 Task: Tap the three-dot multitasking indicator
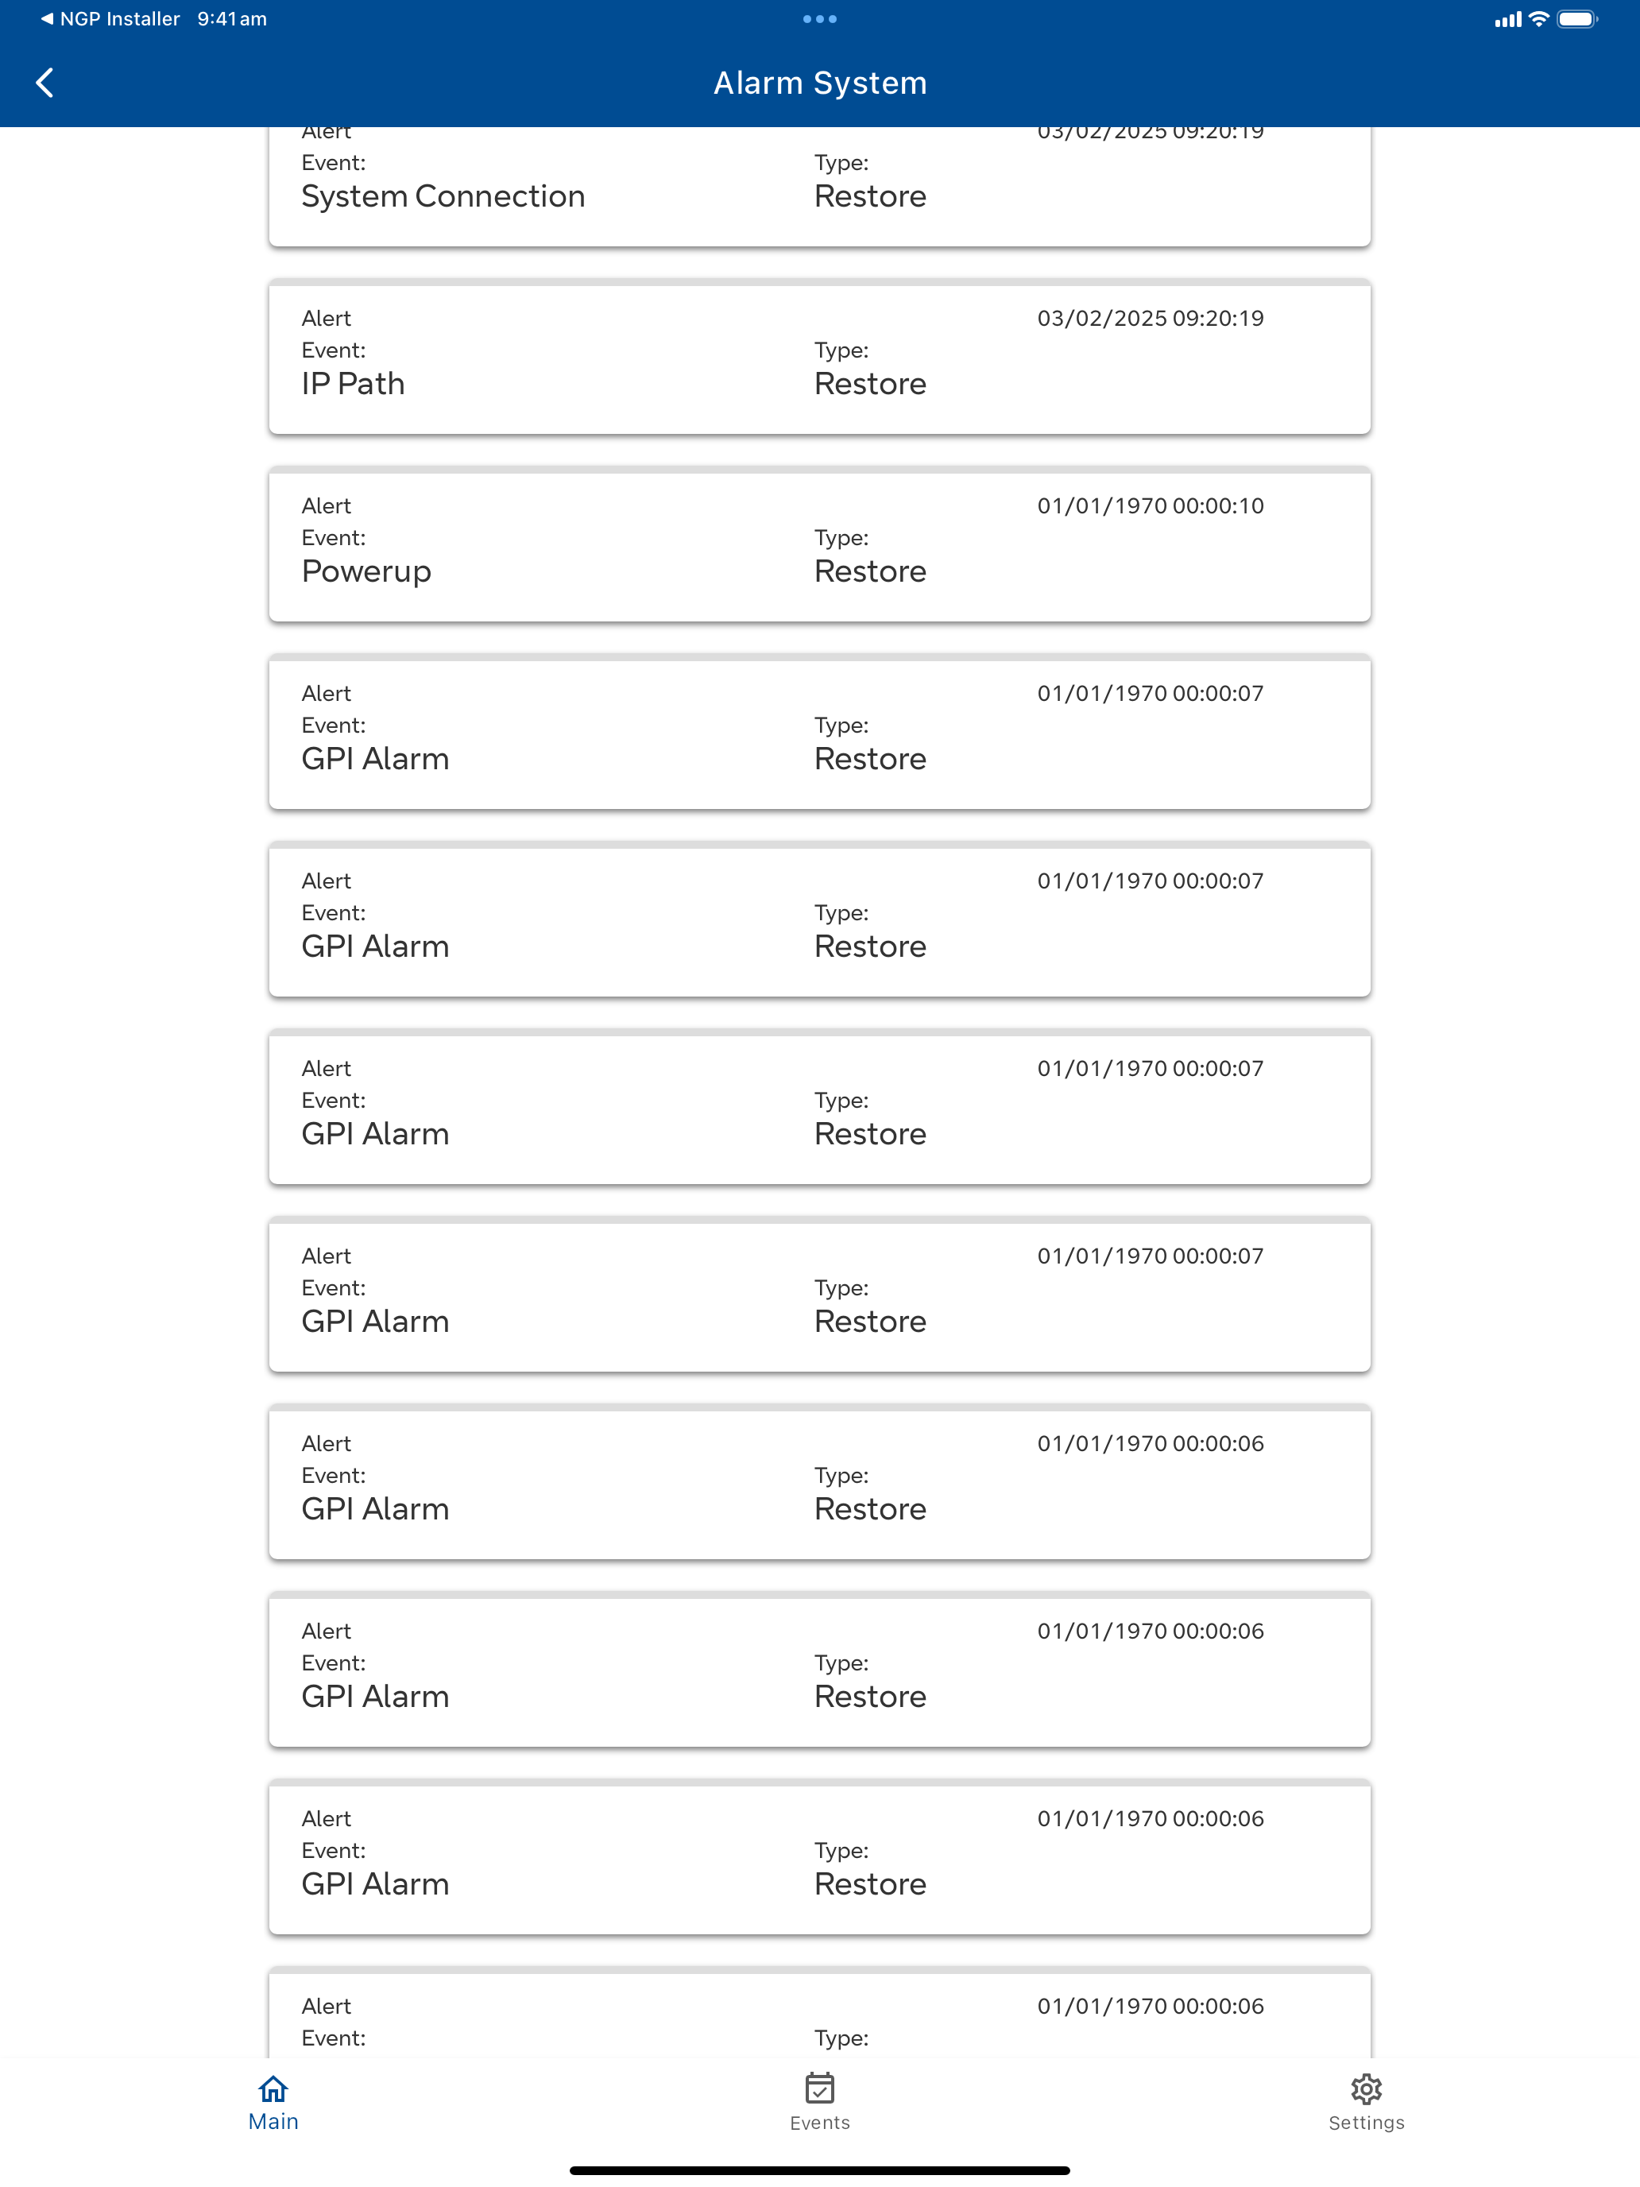819,19
